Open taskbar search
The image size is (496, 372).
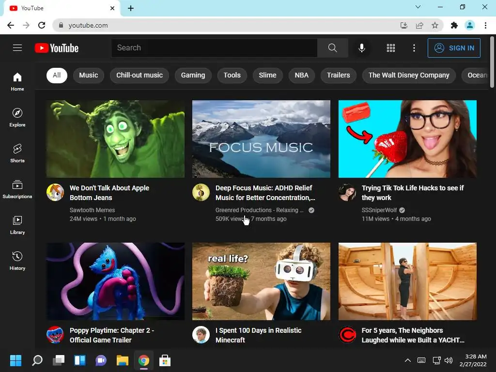coord(37,360)
